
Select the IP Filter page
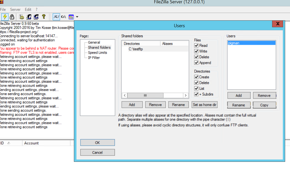click(x=94, y=57)
